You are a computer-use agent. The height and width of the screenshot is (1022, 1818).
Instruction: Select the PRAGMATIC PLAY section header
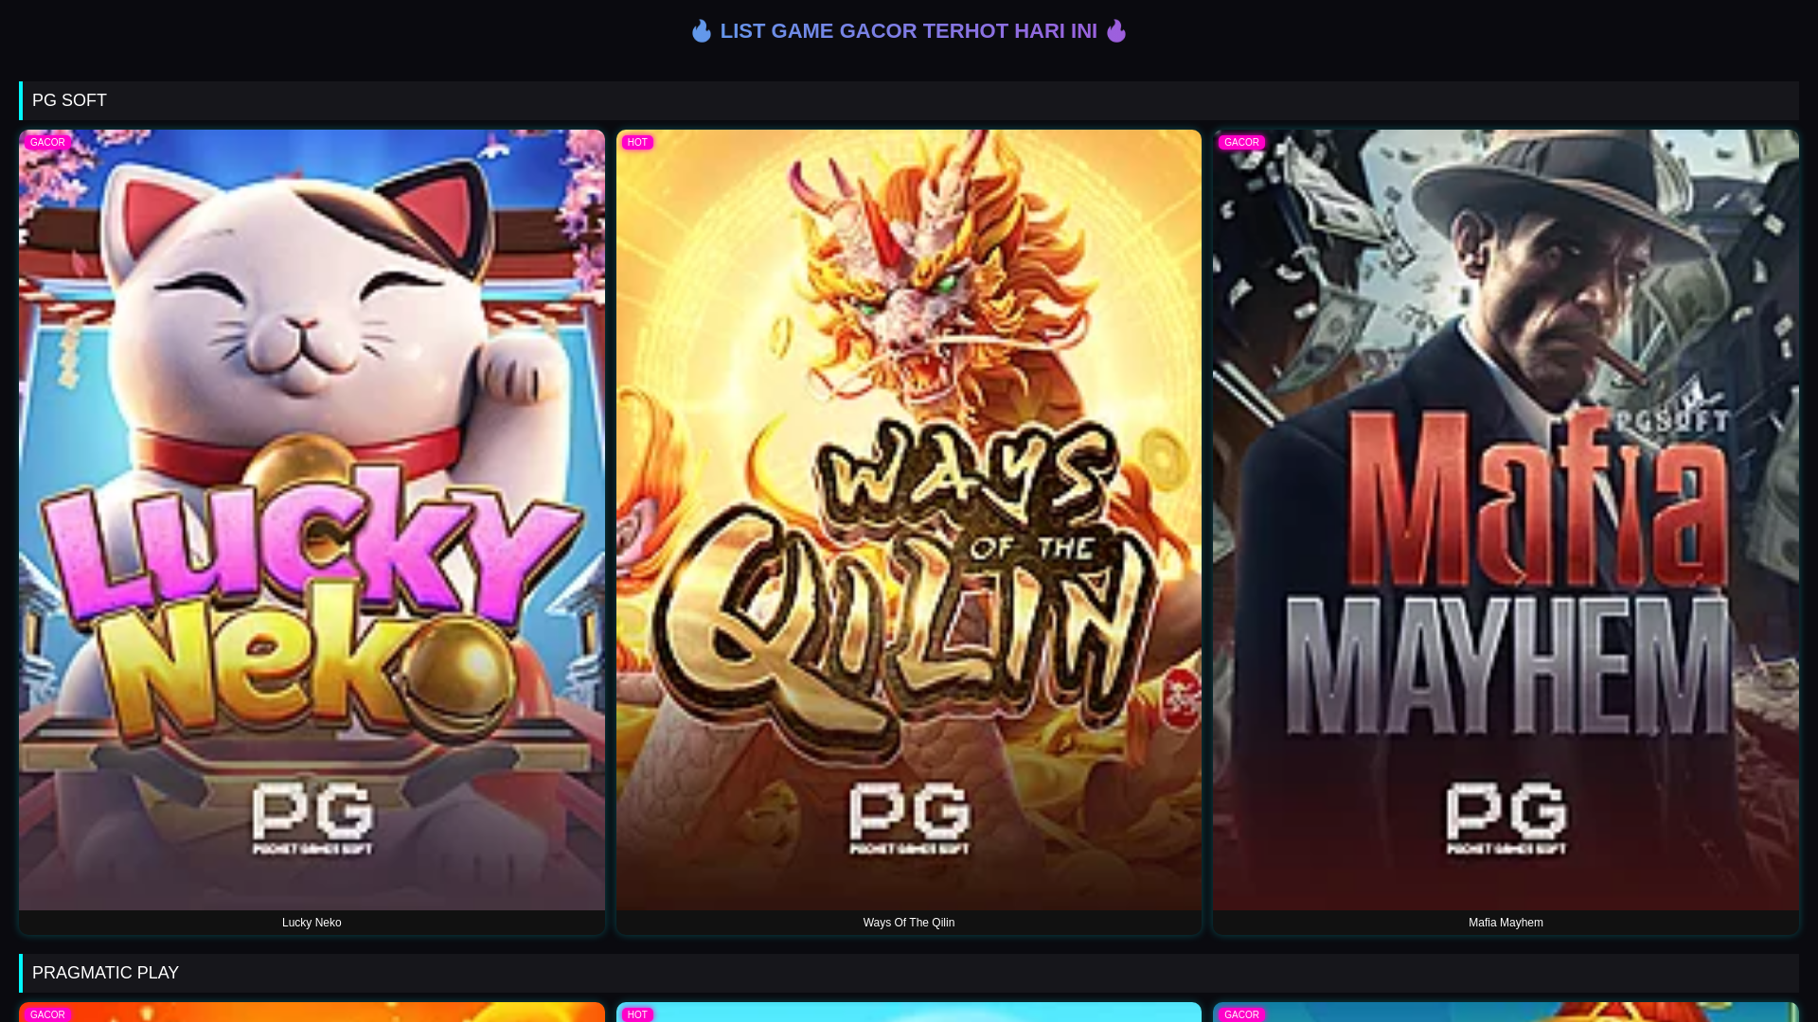909,973
